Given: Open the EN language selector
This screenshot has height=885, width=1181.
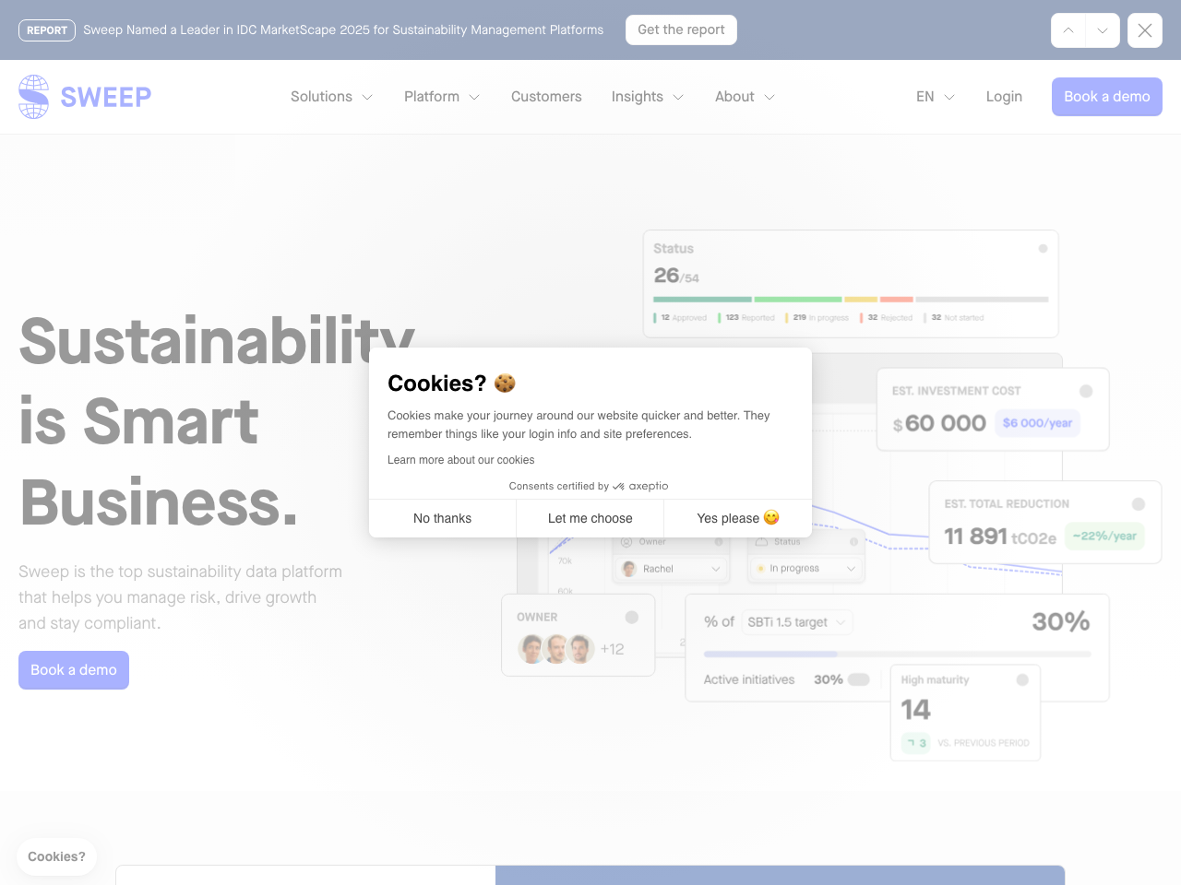Looking at the screenshot, I should coord(935,97).
